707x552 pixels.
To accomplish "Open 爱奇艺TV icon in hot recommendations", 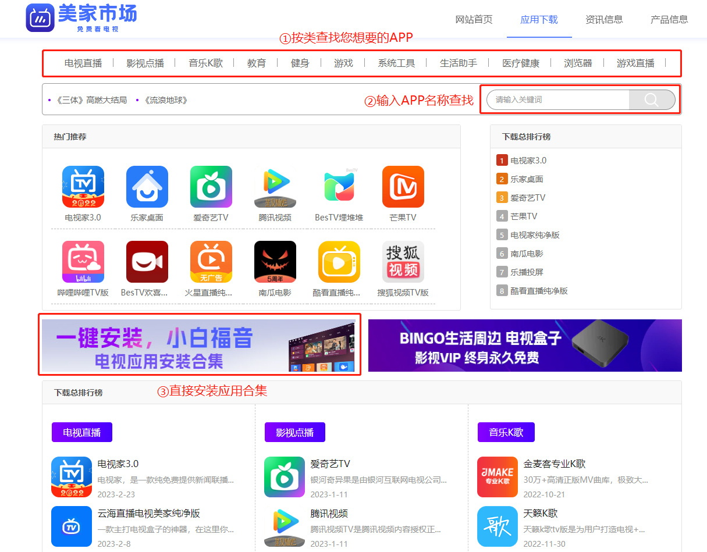I will tap(211, 187).
